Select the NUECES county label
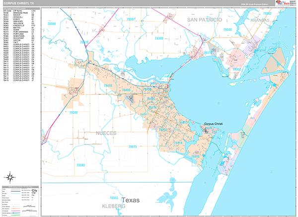 click(x=104, y=133)
